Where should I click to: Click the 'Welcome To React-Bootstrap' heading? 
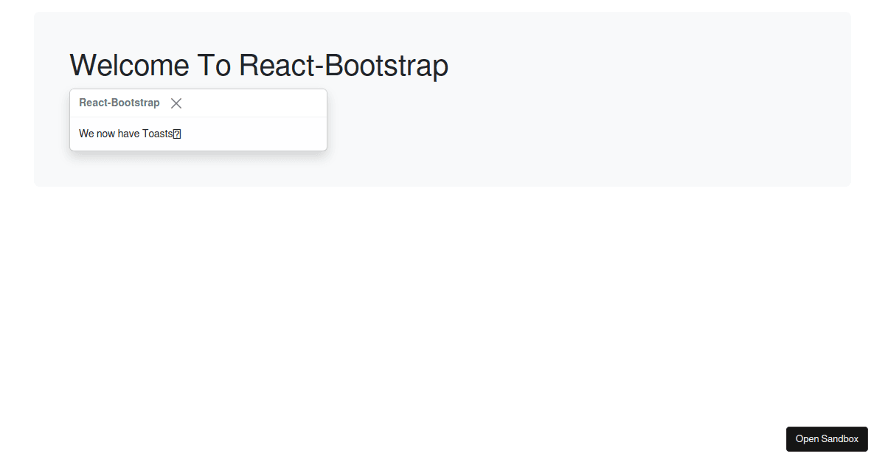pos(259,66)
